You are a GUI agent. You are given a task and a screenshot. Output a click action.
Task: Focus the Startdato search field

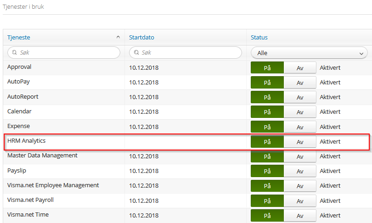pos(186,52)
